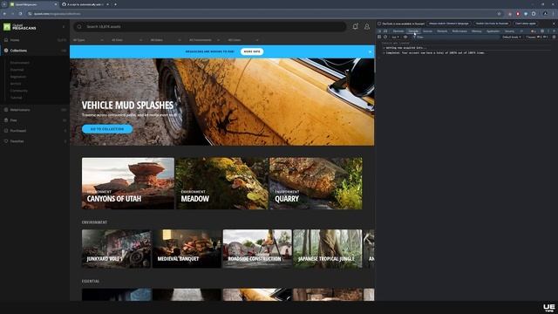Click the ENVIRONMENT section heading
Viewport: 558px width, 314px height.
click(94, 222)
